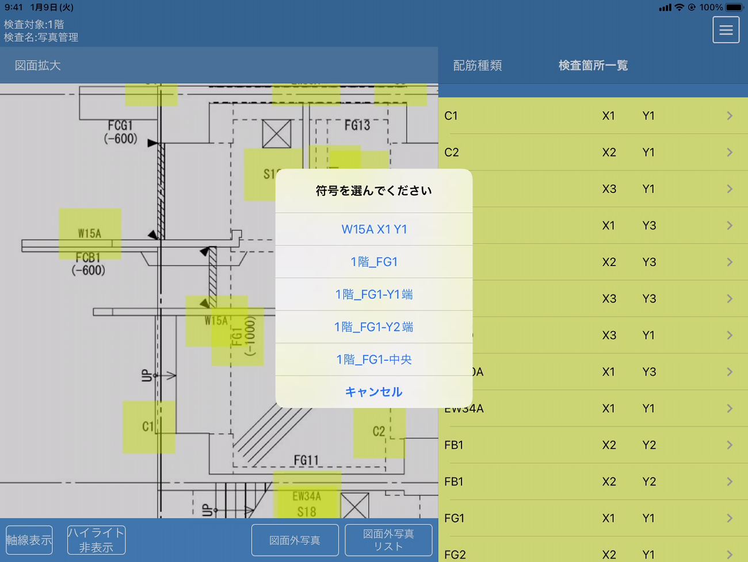Open the hamburger menu
Screen dimensions: 748x562
tap(726, 29)
